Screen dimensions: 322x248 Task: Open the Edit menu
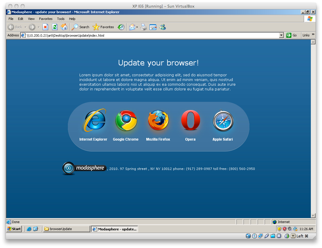[21, 19]
